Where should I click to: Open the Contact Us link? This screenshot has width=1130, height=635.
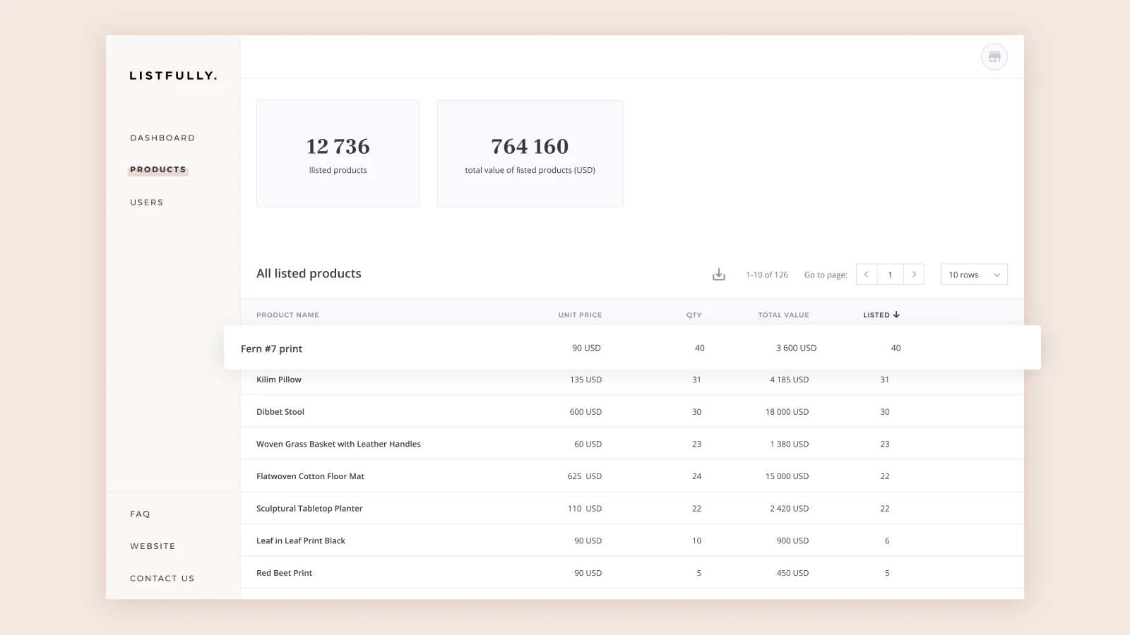162,579
